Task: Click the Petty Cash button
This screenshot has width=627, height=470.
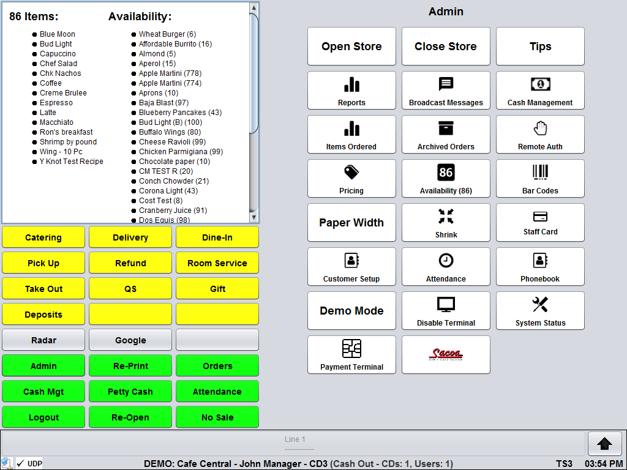Action: click(x=130, y=391)
